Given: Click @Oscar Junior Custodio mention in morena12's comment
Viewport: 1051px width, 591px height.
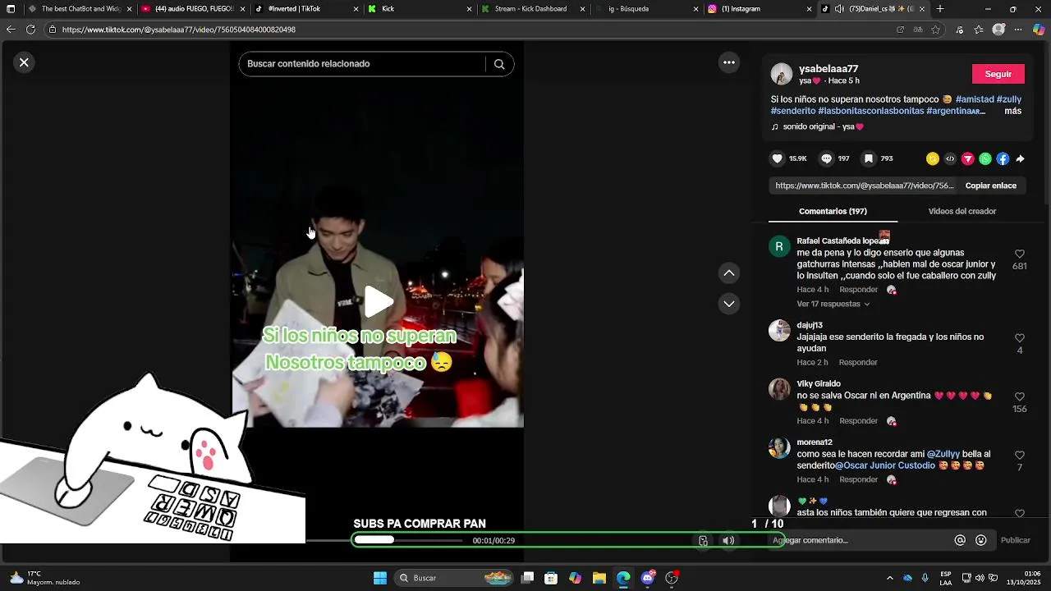Looking at the screenshot, I should tap(885, 465).
